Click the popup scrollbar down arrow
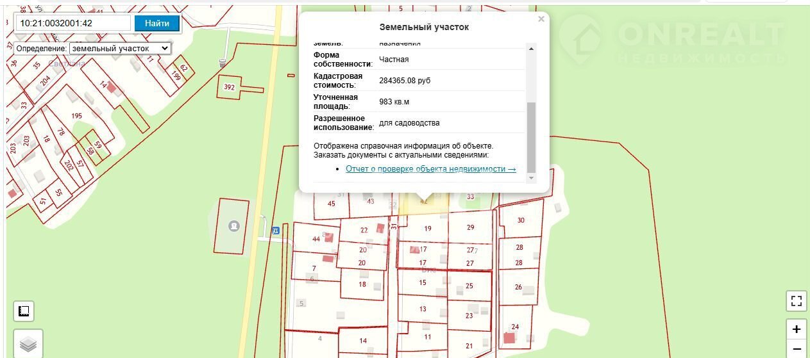810x358 pixels. point(530,177)
